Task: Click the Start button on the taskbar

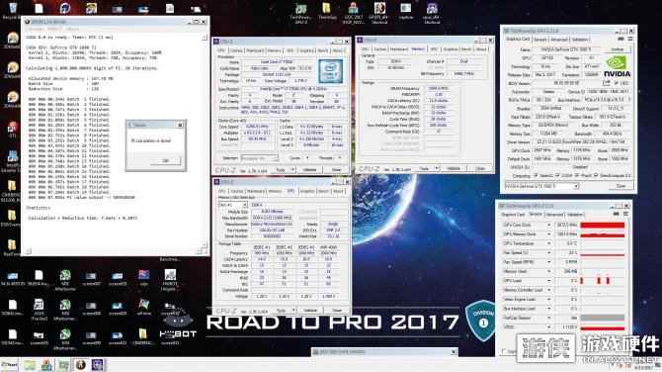Action: pyautogui.click(x=9, y=365)
